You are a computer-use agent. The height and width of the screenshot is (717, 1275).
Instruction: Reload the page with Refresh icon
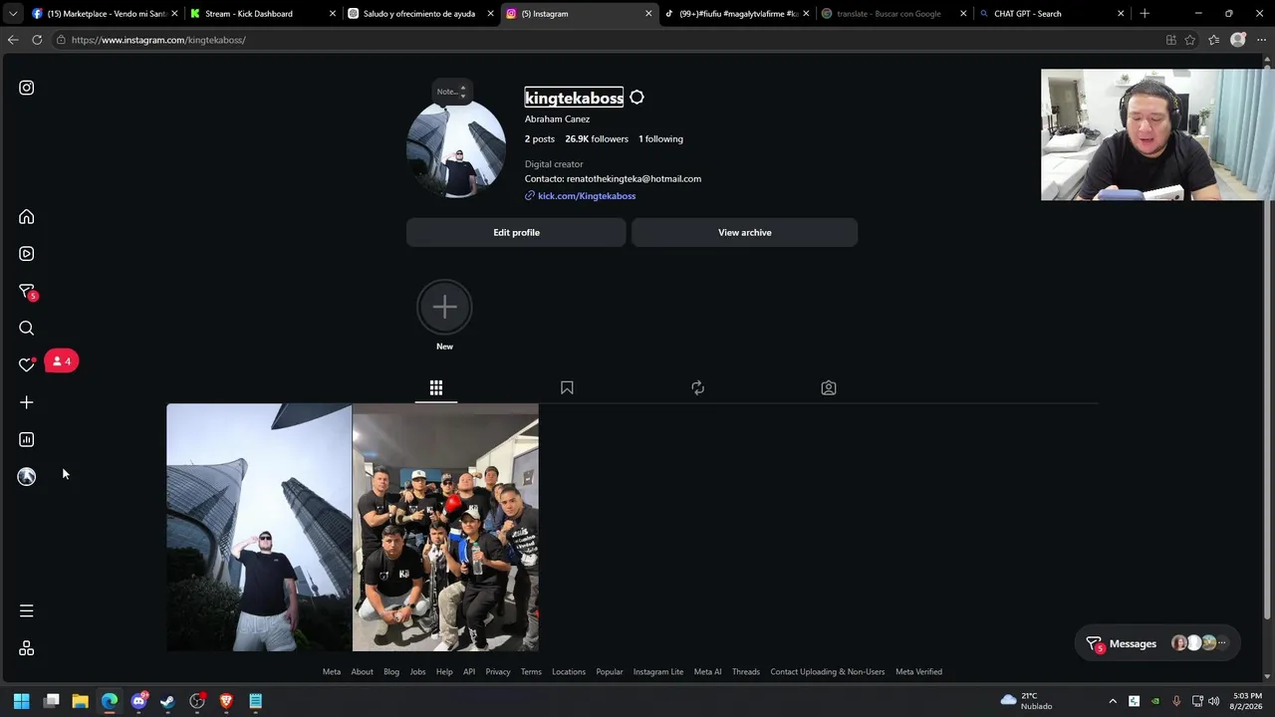37,40
